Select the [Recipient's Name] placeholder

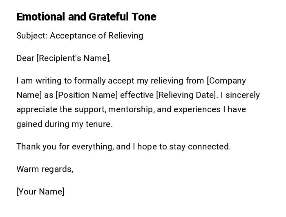[74, 58]
